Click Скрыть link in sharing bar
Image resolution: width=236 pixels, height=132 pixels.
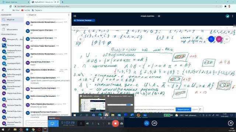pyautogui.click(x=195, y=109)
